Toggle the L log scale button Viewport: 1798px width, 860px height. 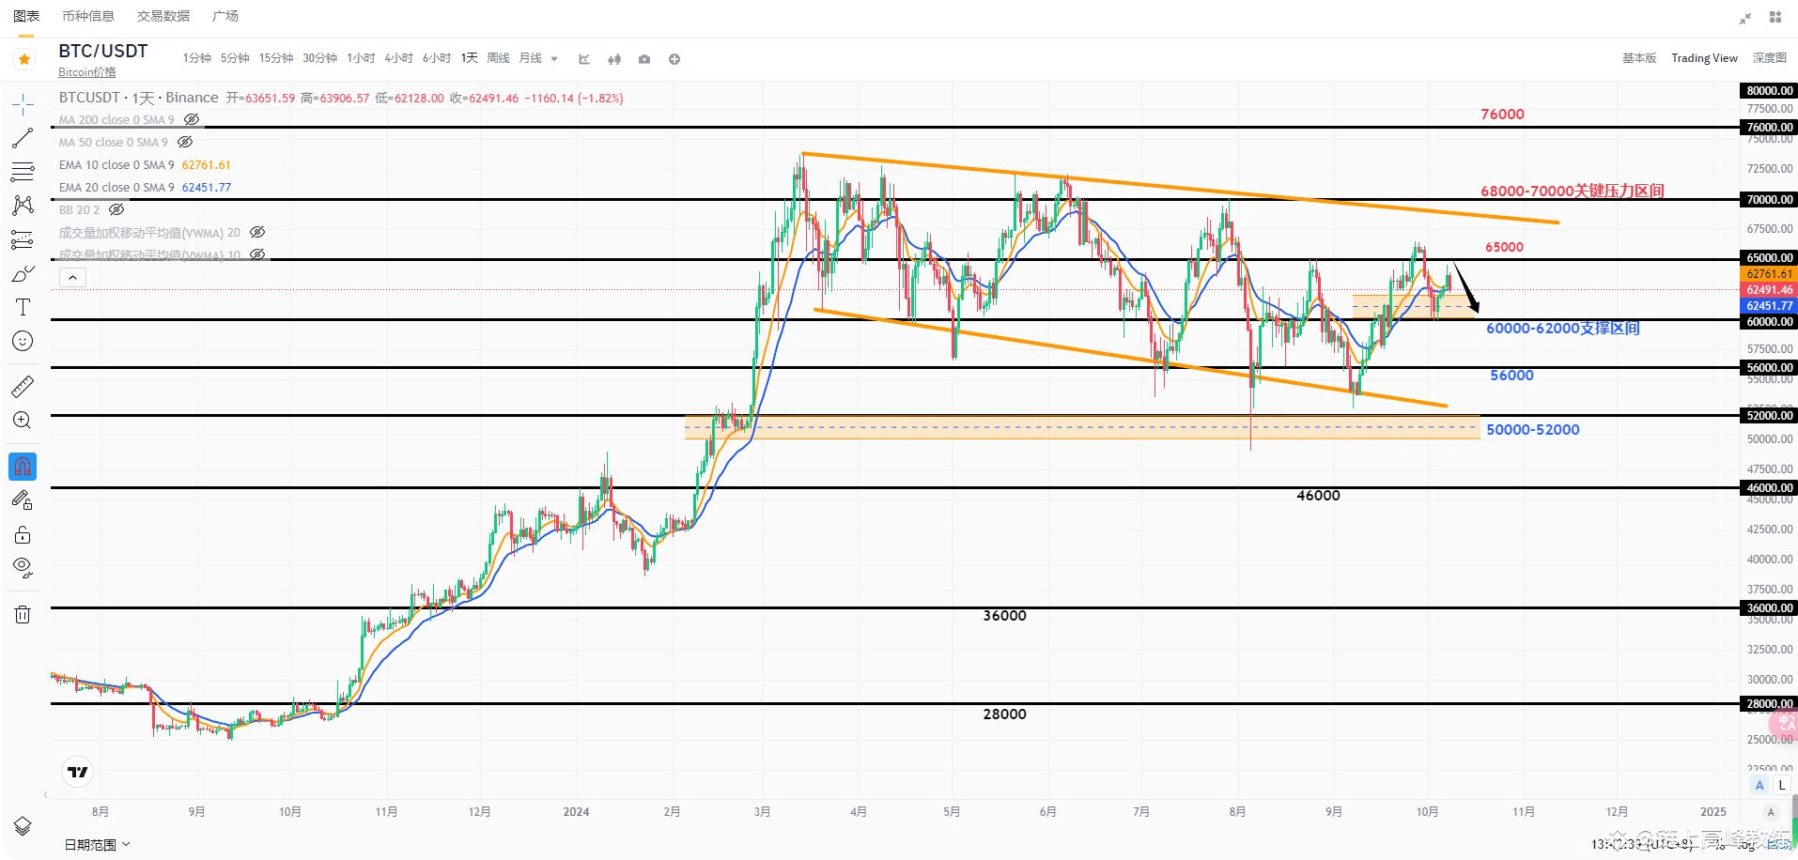point(1782,785)
